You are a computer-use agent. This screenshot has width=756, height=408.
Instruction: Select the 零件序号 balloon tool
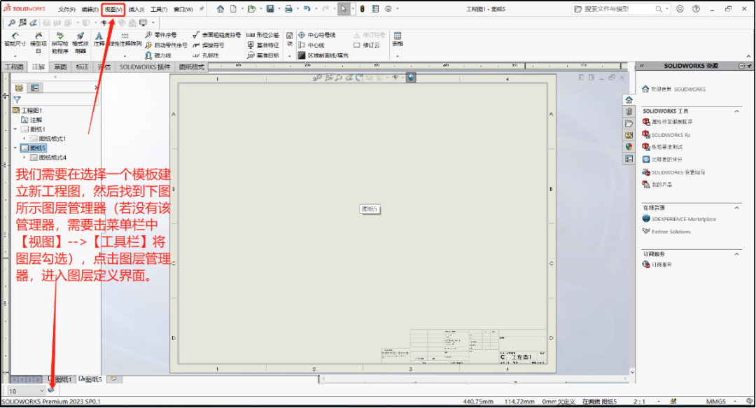click(166, 34)
